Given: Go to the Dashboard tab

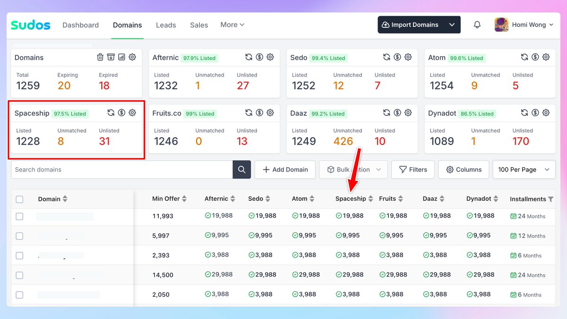Looking at the screenshot, I should (80, 25).
